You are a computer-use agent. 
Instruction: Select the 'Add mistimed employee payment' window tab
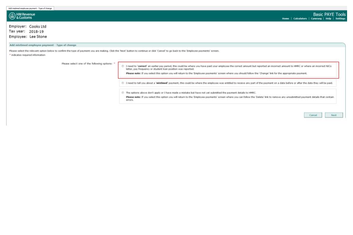click(x=30, y=8)
